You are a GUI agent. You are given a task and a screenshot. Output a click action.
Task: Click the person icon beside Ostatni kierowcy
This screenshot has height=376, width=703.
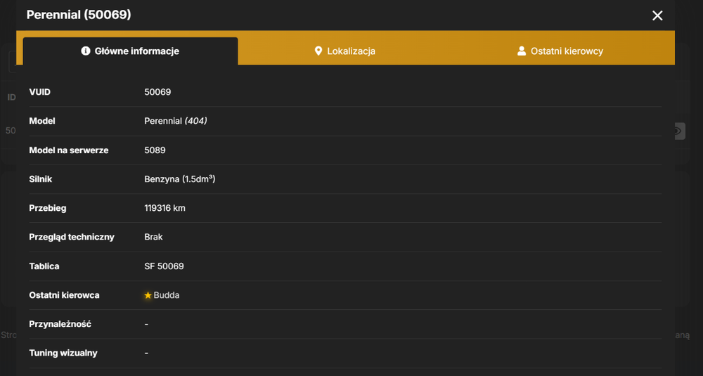pos(522,51)
